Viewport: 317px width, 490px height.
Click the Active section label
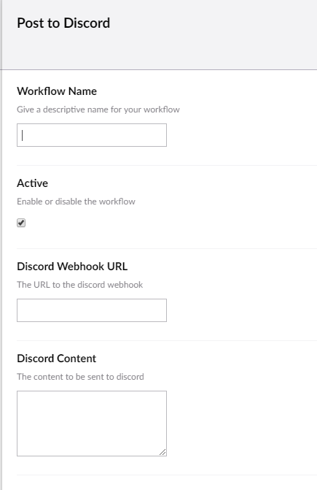(x=32, y=183)
